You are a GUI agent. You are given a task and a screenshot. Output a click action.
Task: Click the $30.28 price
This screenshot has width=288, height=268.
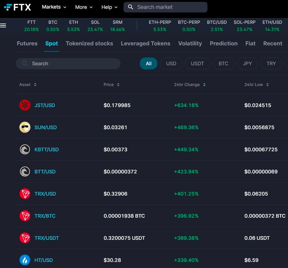pyautogui.click(x=112, y=260)
